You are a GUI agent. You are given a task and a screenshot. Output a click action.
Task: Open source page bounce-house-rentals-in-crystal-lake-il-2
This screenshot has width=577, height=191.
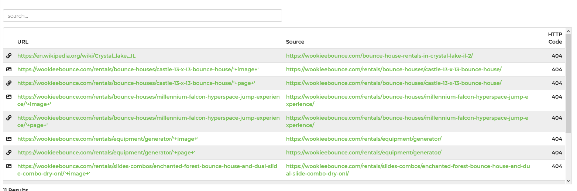click(379, 56)
